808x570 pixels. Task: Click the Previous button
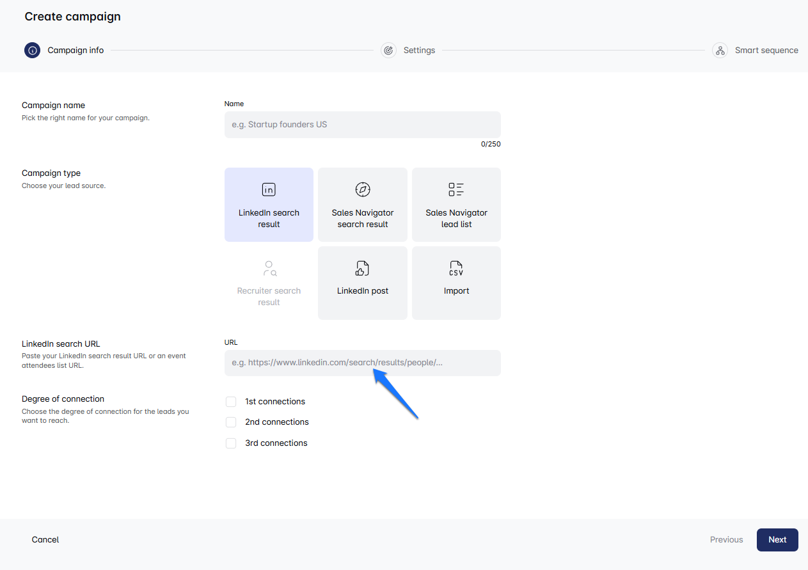coord(726,539)
